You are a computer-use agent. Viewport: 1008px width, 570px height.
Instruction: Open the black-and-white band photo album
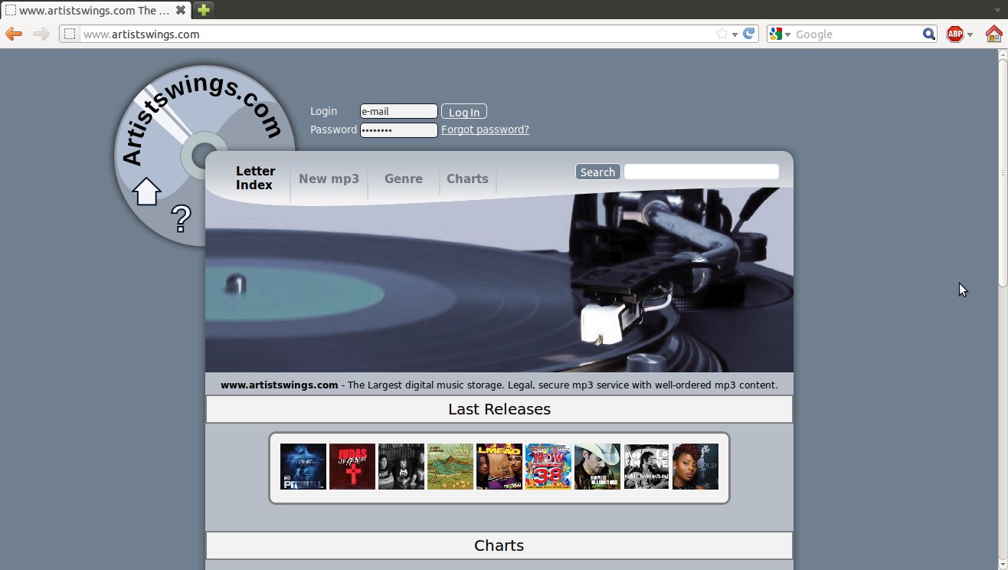pyautogui.click(x=401, y=467)
